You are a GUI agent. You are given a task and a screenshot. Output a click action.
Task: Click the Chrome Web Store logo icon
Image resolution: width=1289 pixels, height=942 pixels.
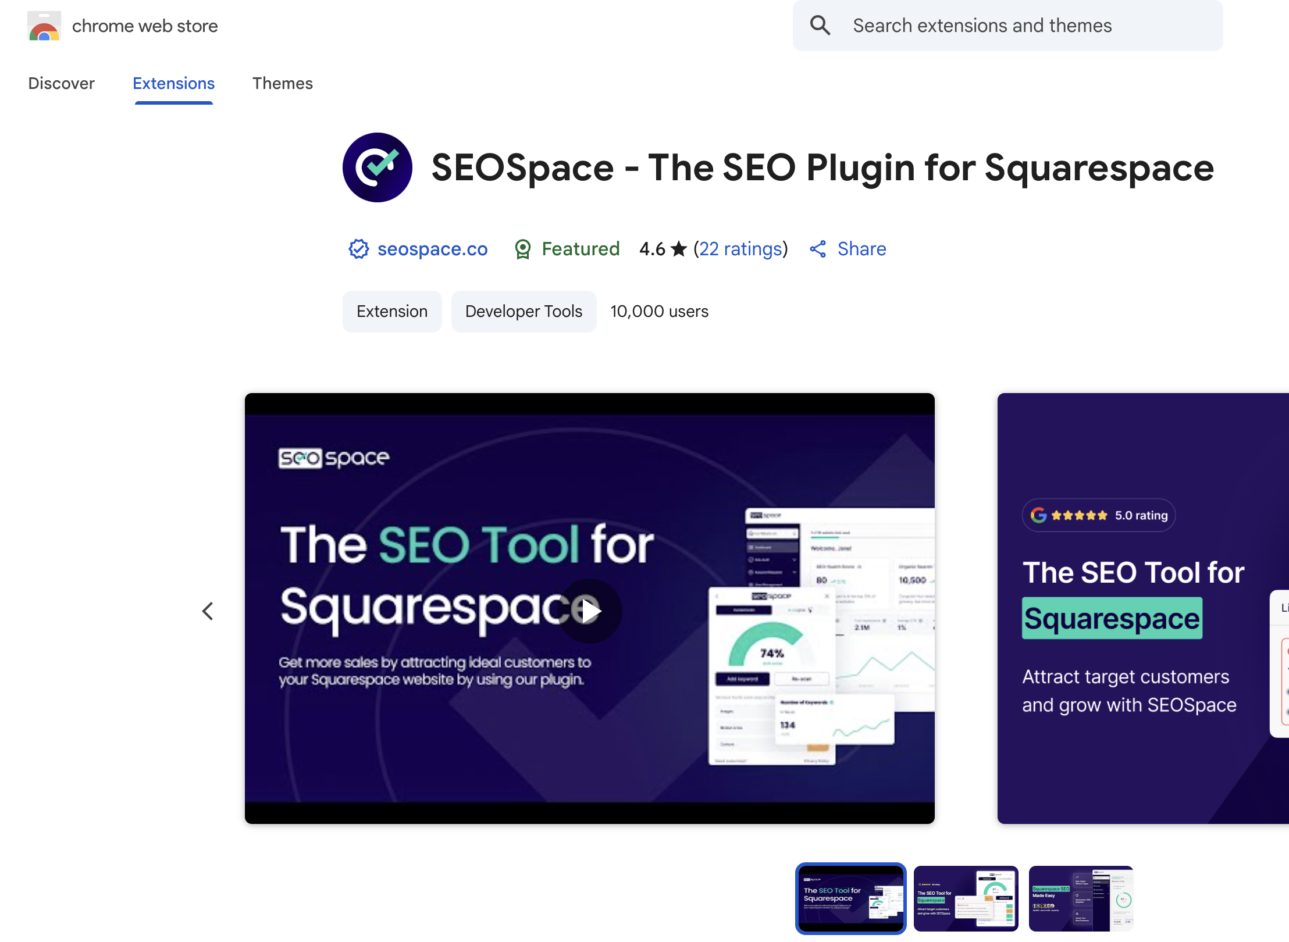[x=44, y=26]
